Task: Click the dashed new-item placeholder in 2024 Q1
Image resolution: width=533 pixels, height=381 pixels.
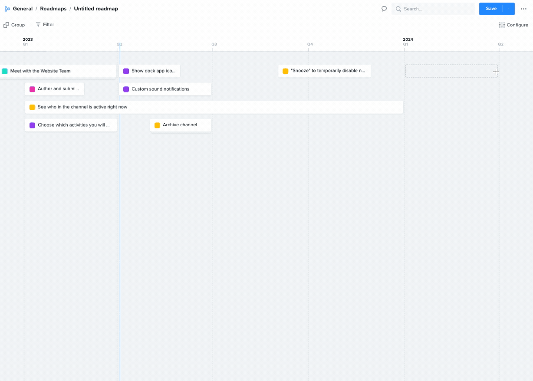Action: 451,71
